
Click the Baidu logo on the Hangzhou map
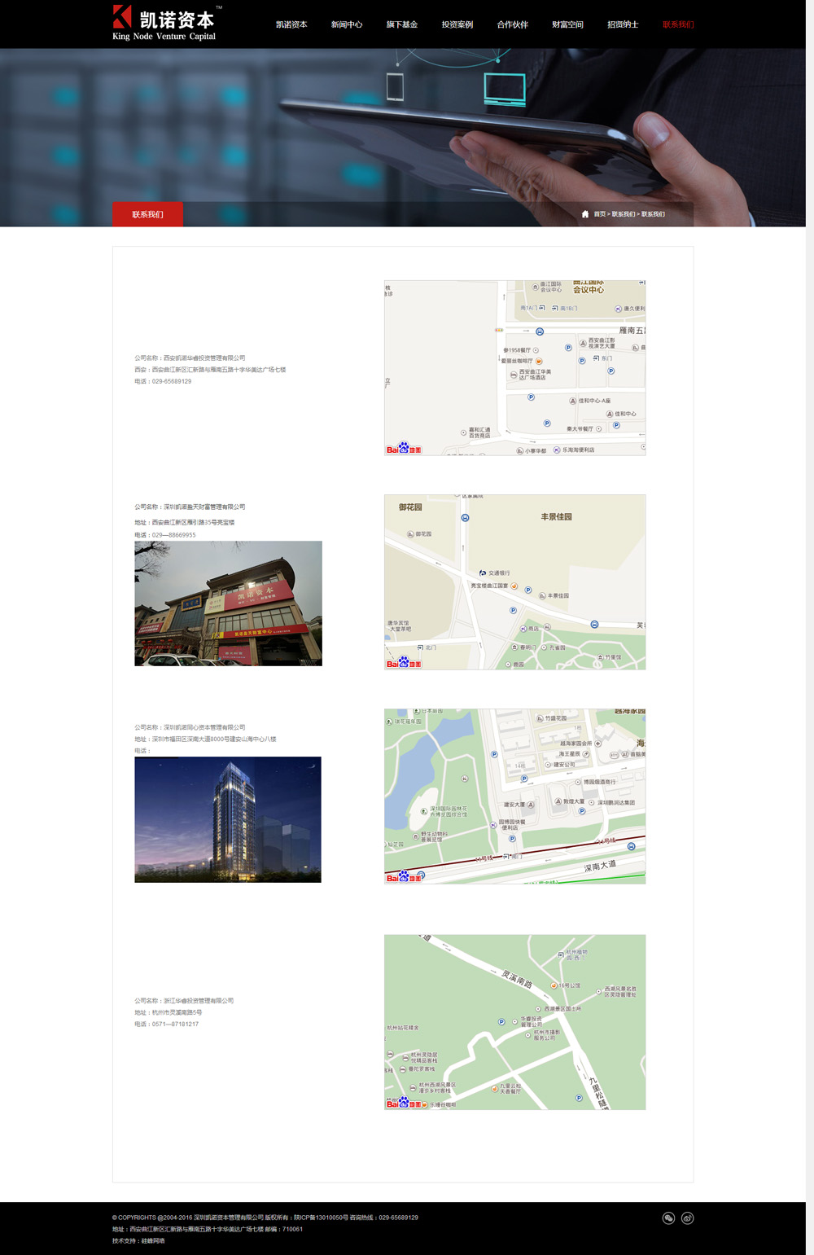404,1104
